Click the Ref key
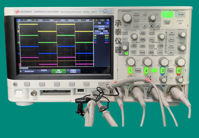 pos(171,52)
